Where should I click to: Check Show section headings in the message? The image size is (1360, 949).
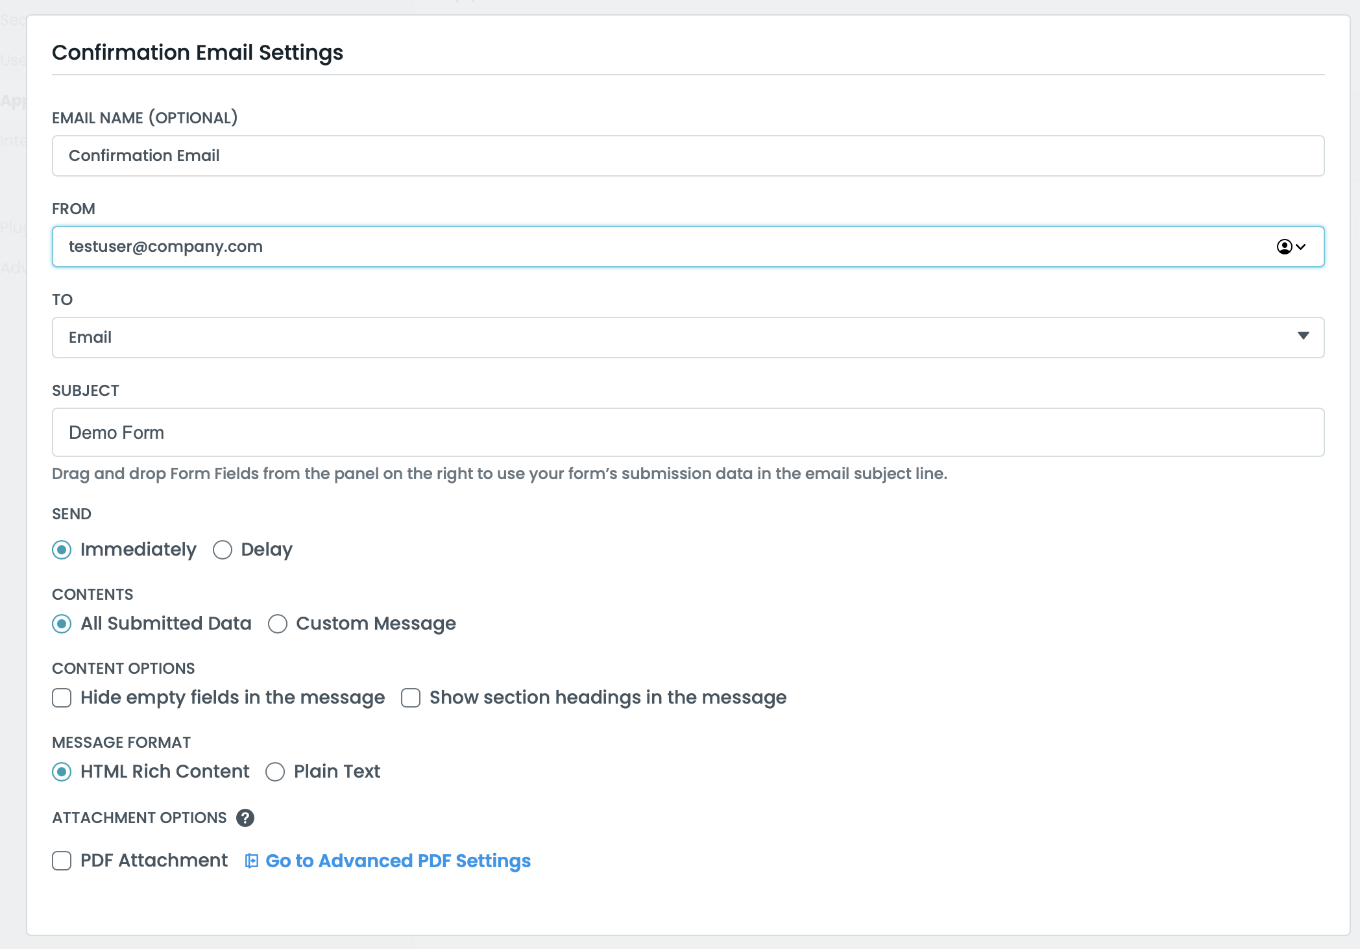(411, 698)
